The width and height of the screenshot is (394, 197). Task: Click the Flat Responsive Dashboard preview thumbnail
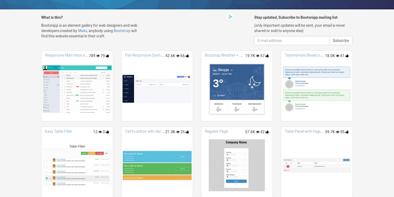click(x=157, y=89)
